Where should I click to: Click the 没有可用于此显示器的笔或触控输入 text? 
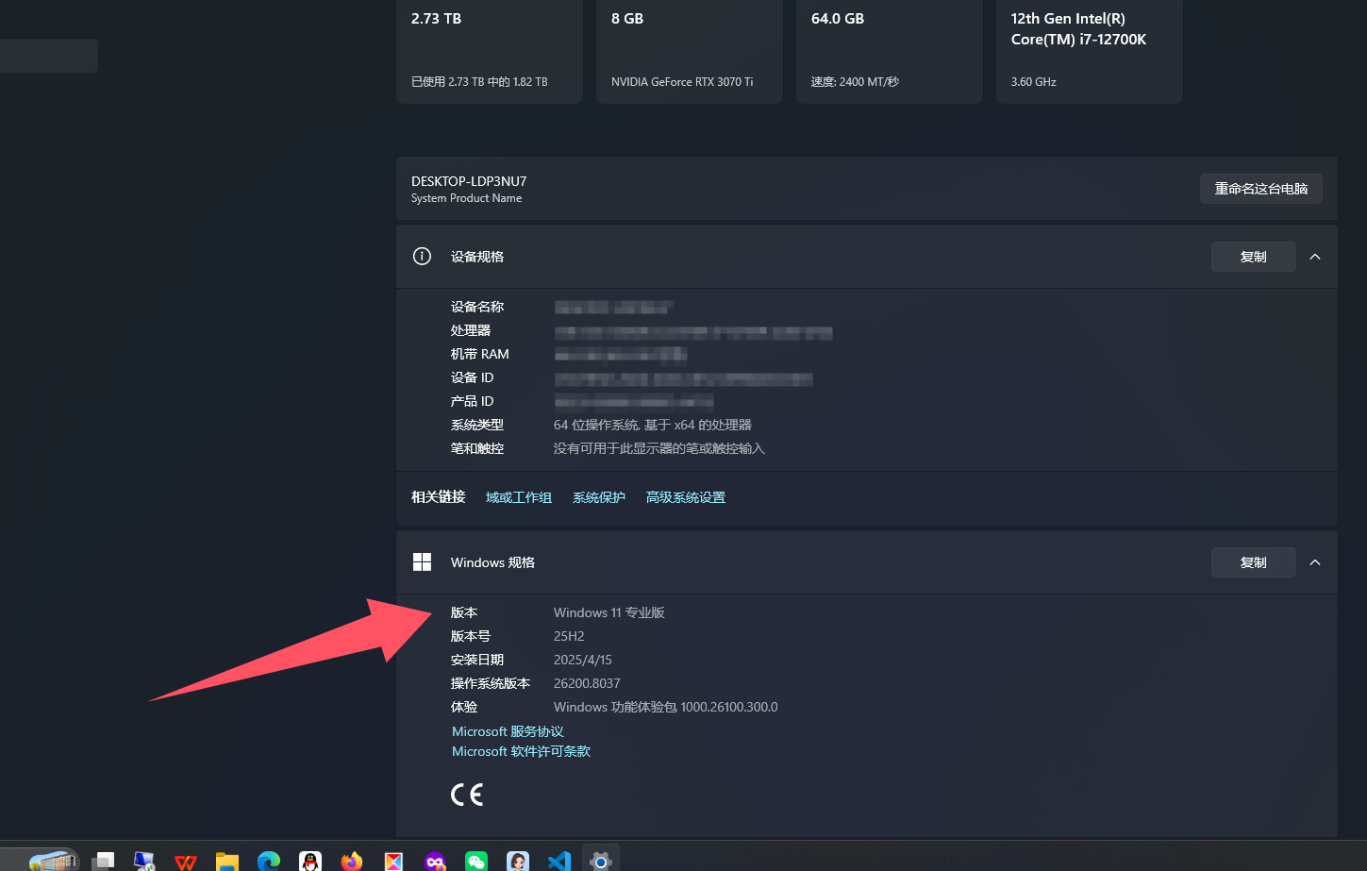659,448
